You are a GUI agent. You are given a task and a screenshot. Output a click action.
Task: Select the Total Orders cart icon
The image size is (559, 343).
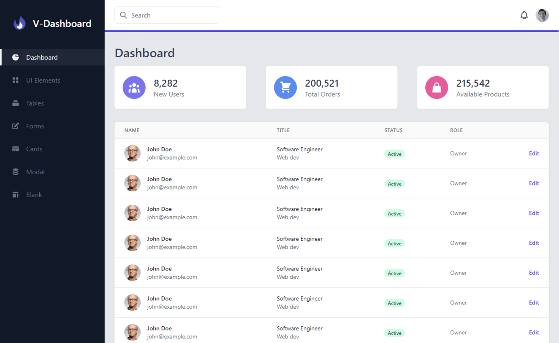point(285,87)
